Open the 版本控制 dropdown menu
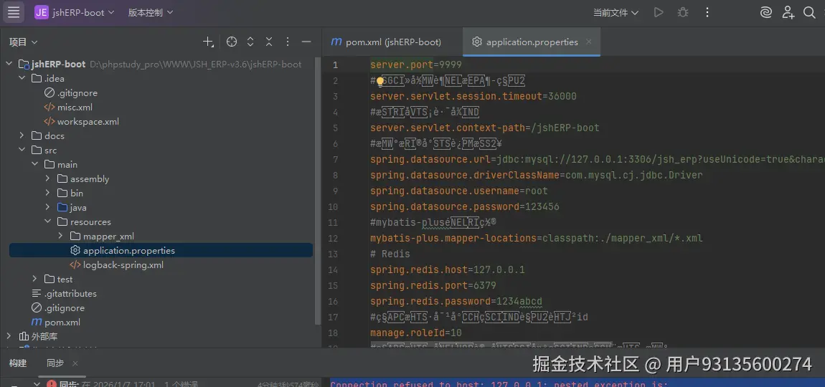 click(151, 12)
